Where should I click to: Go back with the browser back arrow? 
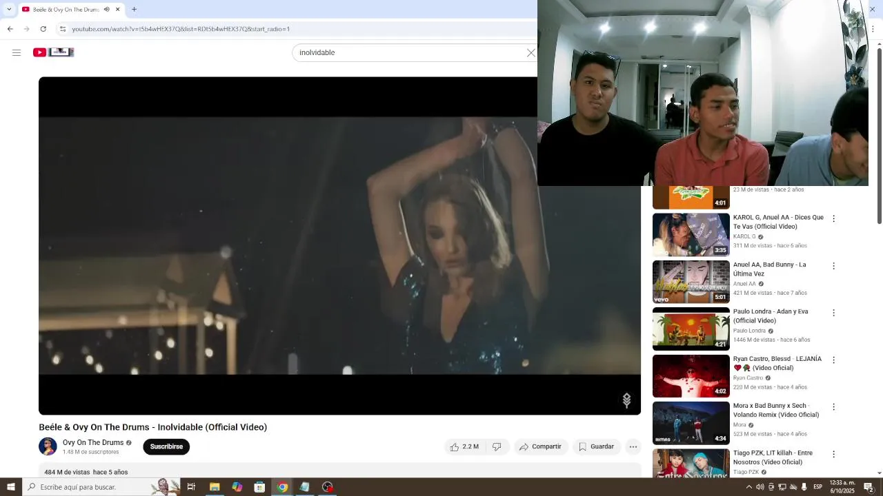click(10, 29)
